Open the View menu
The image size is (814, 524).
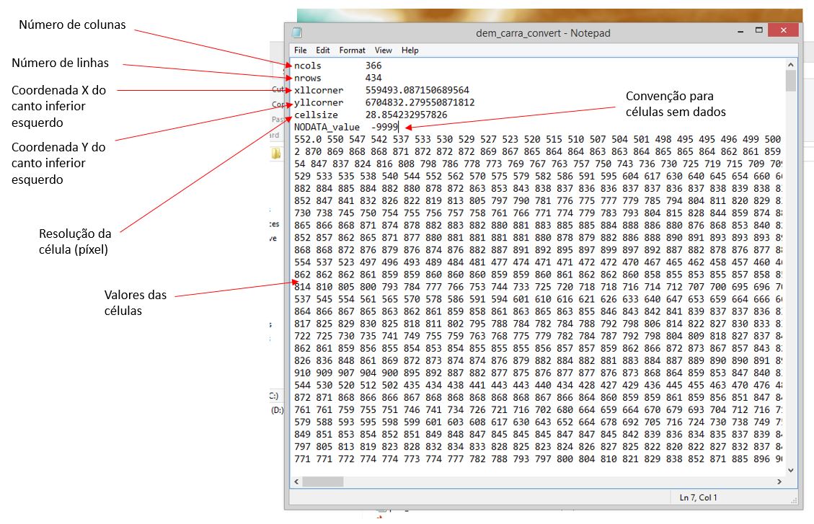click(383, 50)
